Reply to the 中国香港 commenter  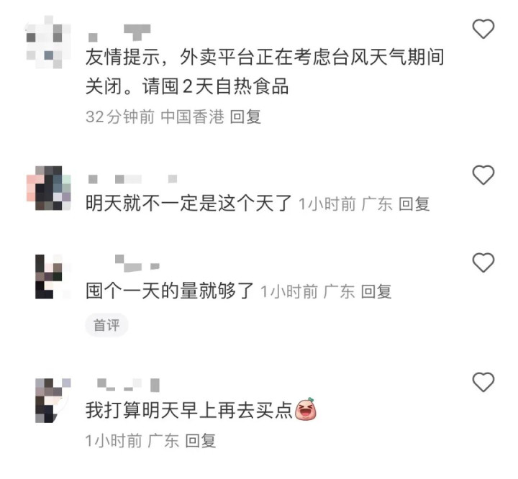click(245, 117)
